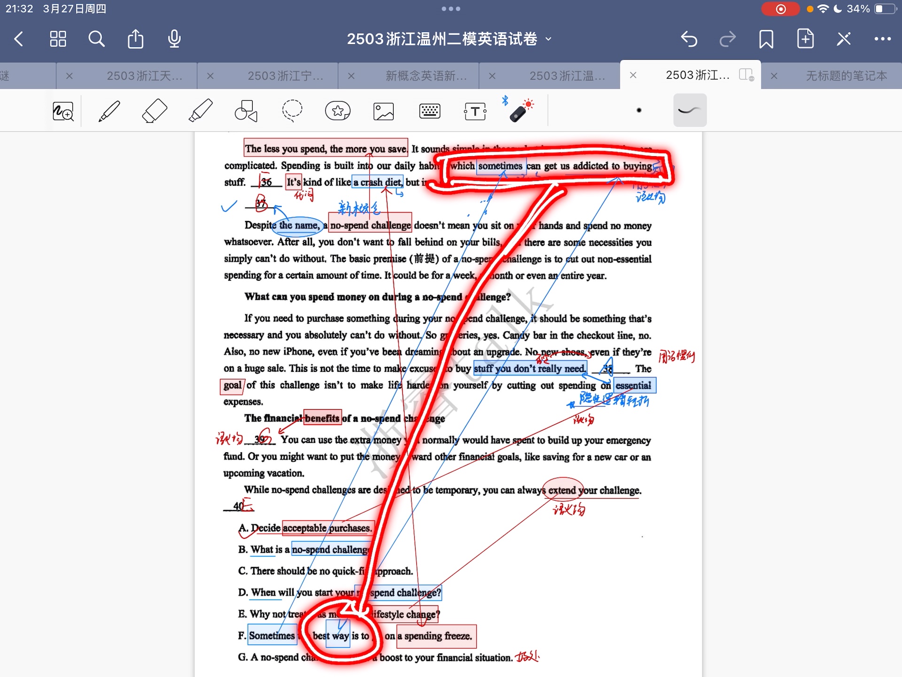The image size is (902, 677).
Task: Start audio recording with microphone
Action: point(174,39)
